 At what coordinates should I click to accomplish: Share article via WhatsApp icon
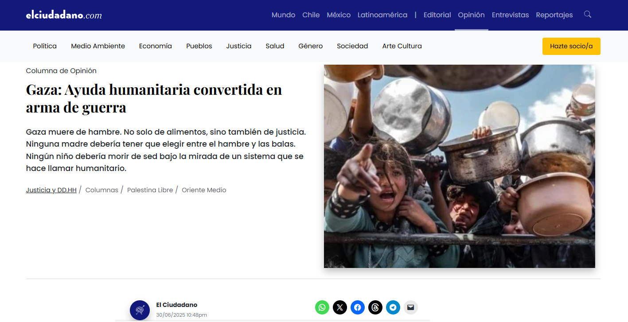(x=322, y=307)
